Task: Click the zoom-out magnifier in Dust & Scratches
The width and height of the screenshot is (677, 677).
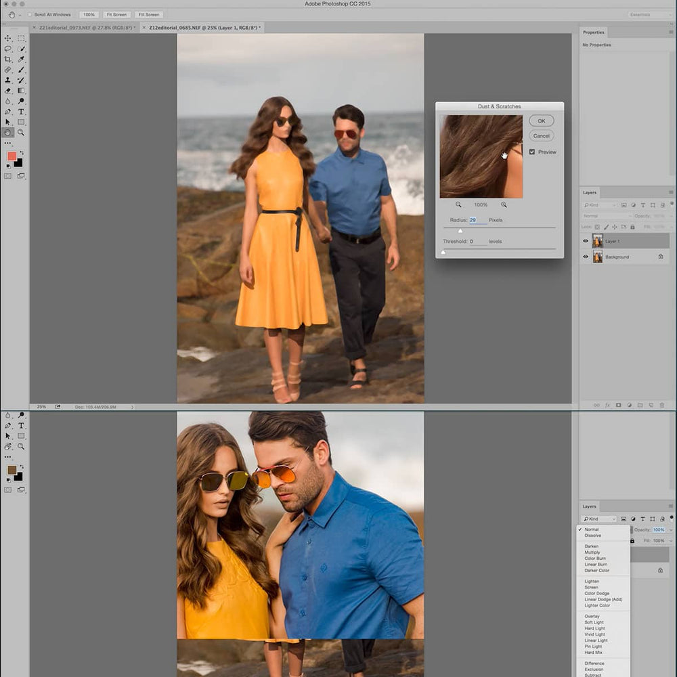Action: coord(458,205)
